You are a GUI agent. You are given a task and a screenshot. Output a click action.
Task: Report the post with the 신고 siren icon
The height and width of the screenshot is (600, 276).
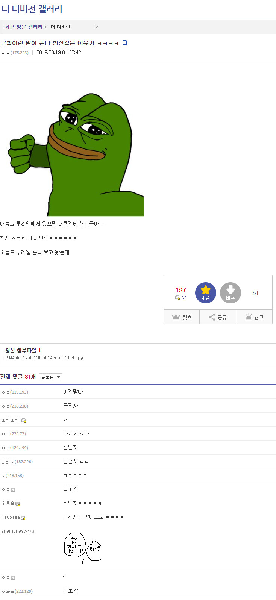tap(249, 317)
